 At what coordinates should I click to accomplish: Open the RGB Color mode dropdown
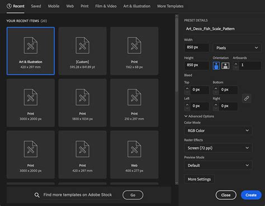point(218,130)
